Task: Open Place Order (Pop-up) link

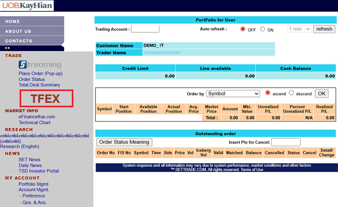Action: 41,74
